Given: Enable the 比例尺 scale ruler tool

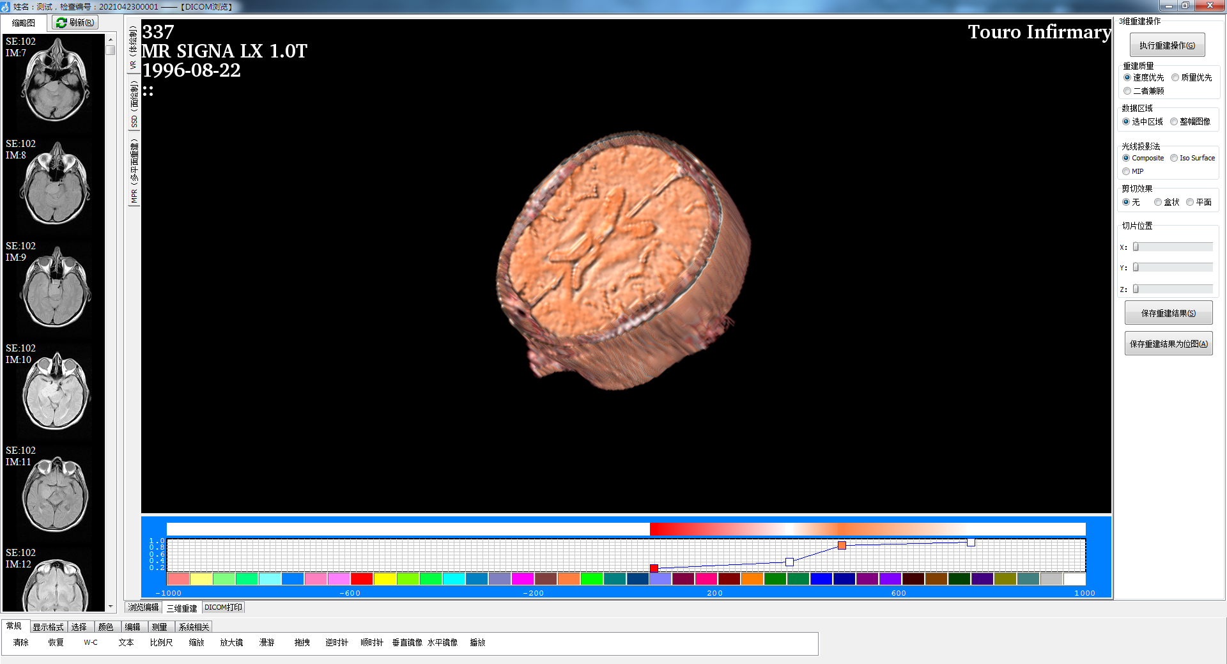Looking at the screenshot, I should [x=161, y=642].
